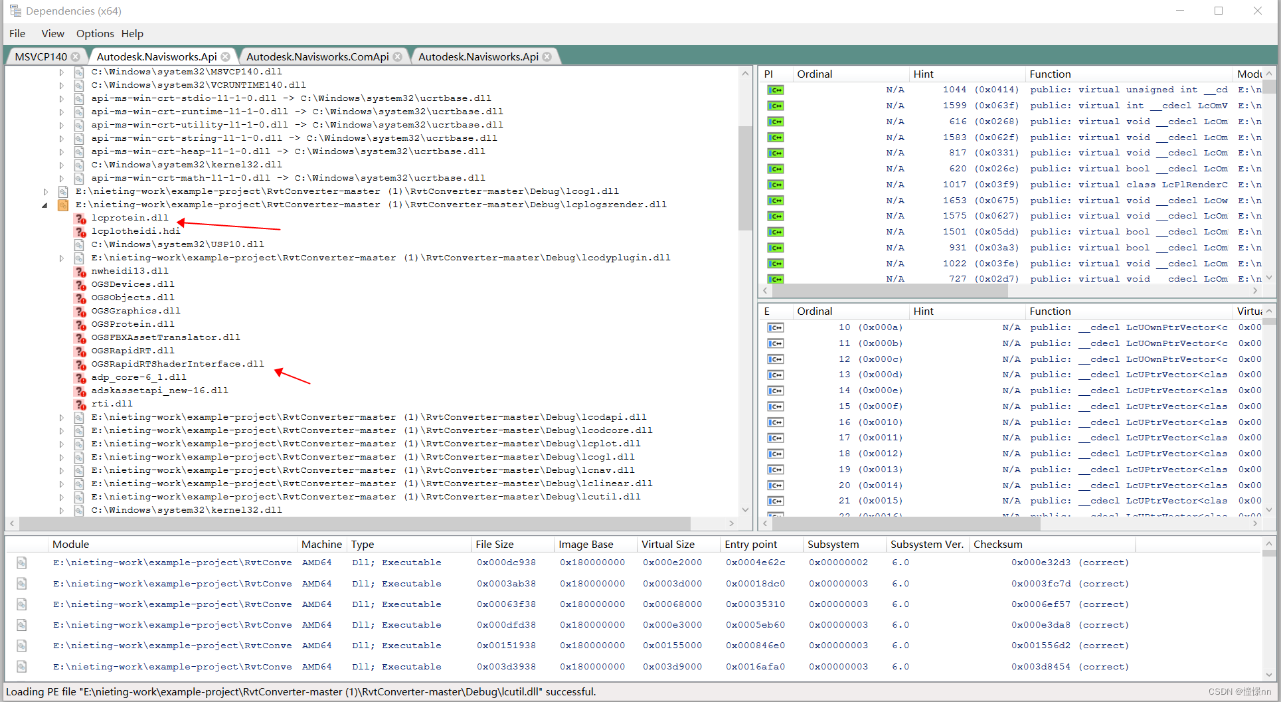The height and width of the screenshot is (702, 1281).
Task: Expand the VCRUNTIME140.dll tree entry
Action: click(x=62, y=84)
